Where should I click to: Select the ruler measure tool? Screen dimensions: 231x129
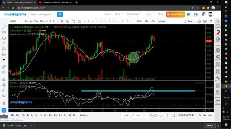(4, 67)
